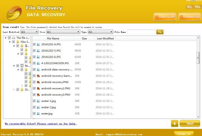The width and height of the screenshot is (202, 136).
Task: Open the Type filter dropdown
Action: pyautogui.click(x=100, y=32)
